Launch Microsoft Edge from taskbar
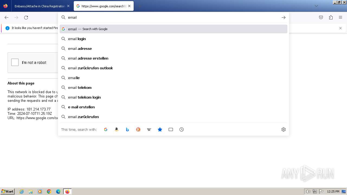Viewport: 347px width, 195px height. click(58, 191)
